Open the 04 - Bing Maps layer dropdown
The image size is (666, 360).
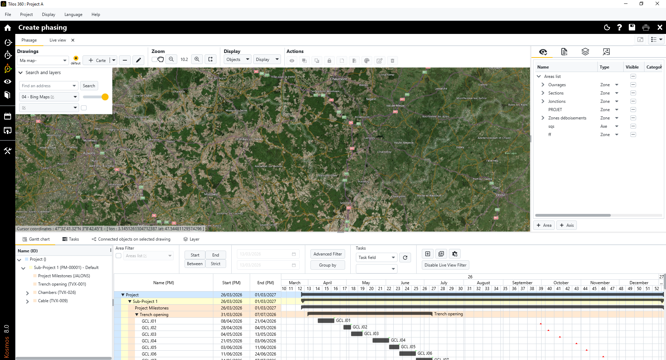[x=75, y=97]
